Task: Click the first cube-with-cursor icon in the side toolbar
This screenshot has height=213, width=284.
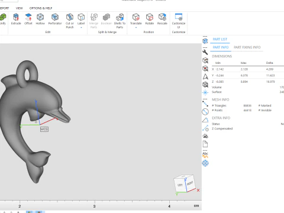Action: [205, 60]
